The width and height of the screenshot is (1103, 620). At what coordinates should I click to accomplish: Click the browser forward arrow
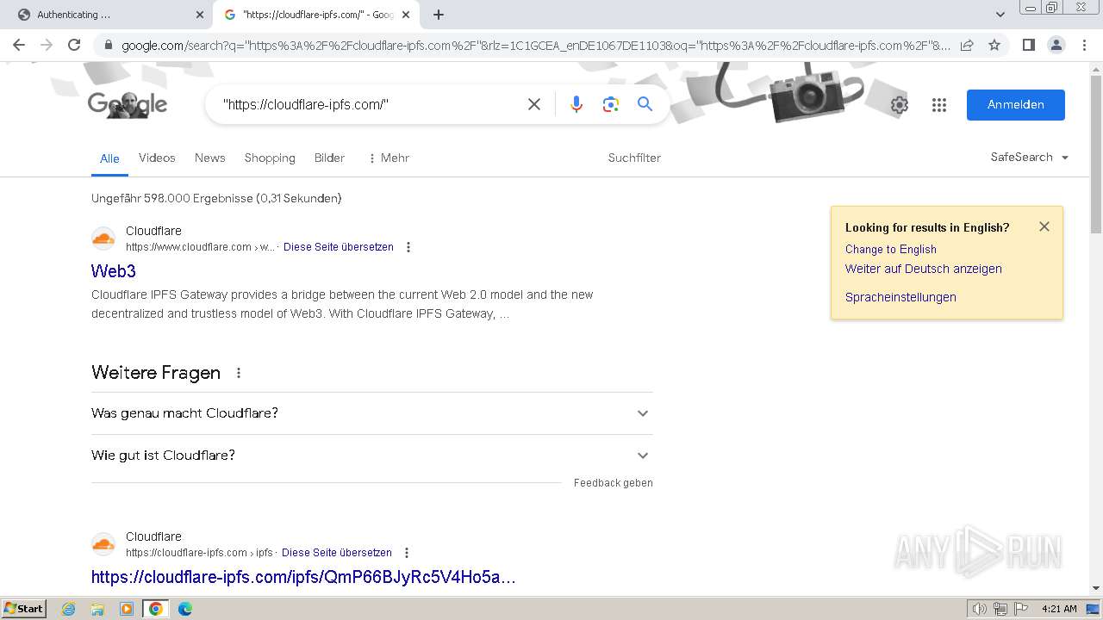[x=47, y=45]
